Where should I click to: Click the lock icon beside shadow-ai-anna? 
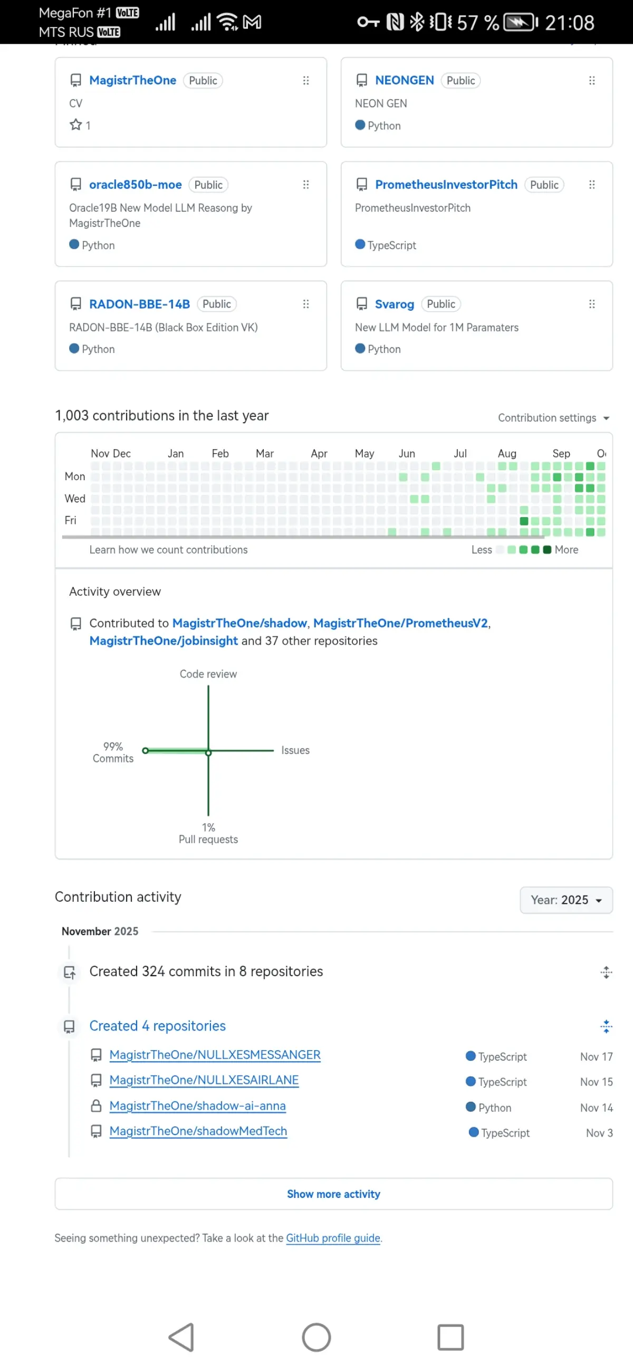[96, 1106]
